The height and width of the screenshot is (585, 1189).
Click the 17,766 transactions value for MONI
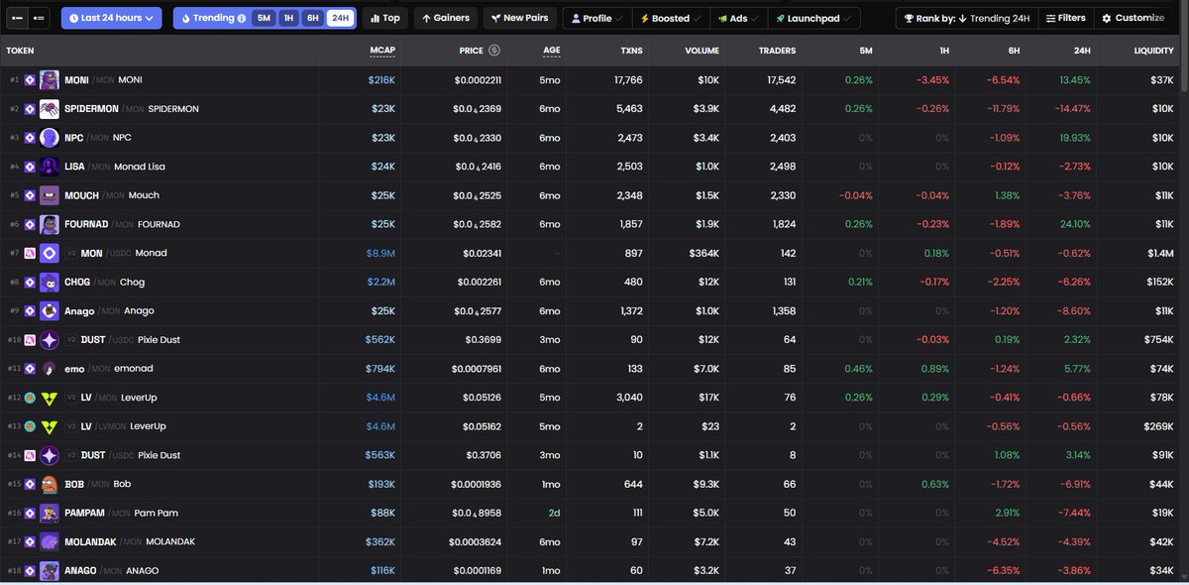coord(628,80)
